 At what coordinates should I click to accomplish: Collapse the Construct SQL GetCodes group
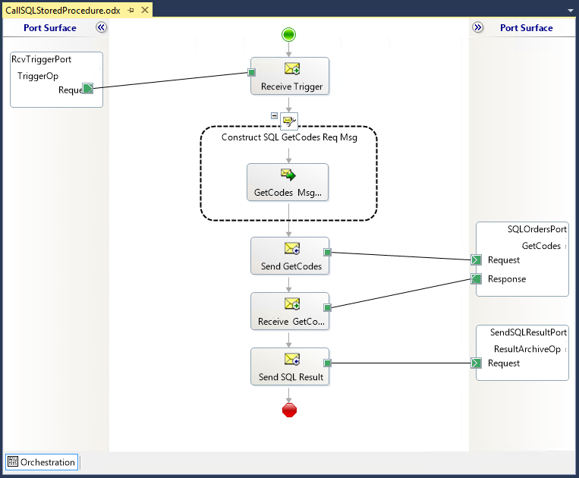pyautogui.click(x=274, y=115)
